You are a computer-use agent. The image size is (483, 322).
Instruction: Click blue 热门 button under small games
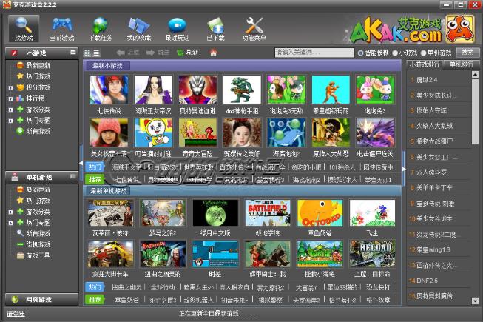click(95, 167)
